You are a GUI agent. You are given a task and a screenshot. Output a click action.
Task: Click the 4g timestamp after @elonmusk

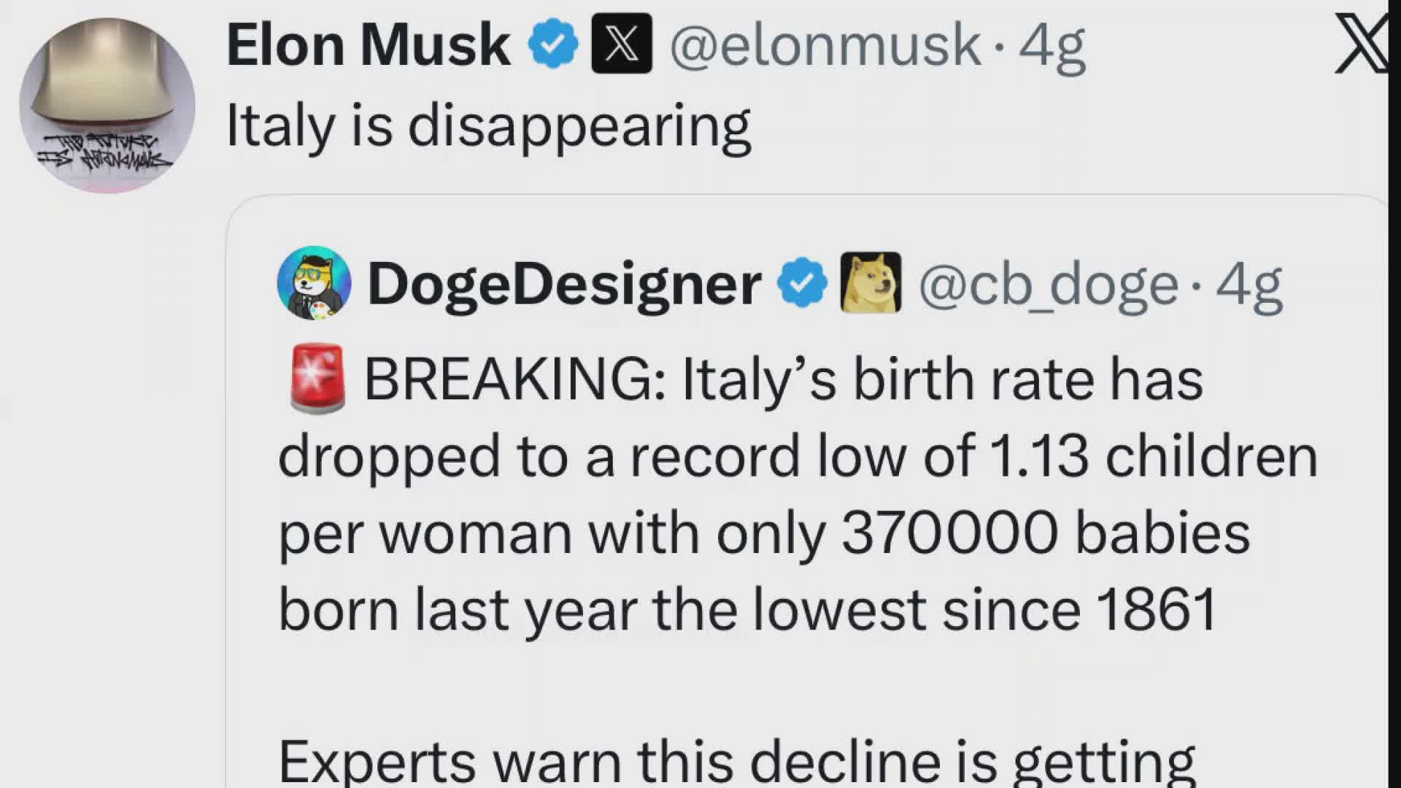[1052, 45]
